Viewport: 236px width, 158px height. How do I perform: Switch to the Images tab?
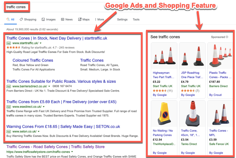pos(49,19)
